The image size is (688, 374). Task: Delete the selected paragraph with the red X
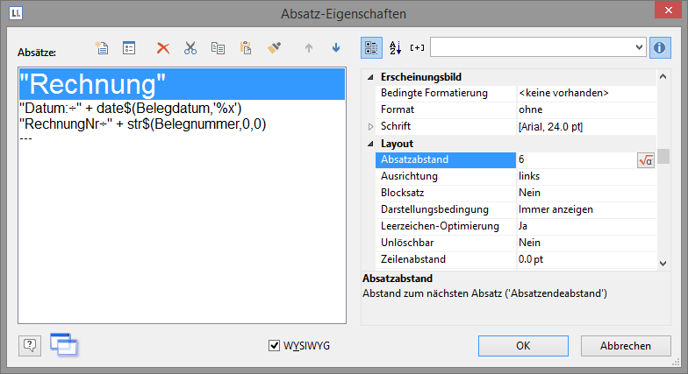tap(162, 48)
